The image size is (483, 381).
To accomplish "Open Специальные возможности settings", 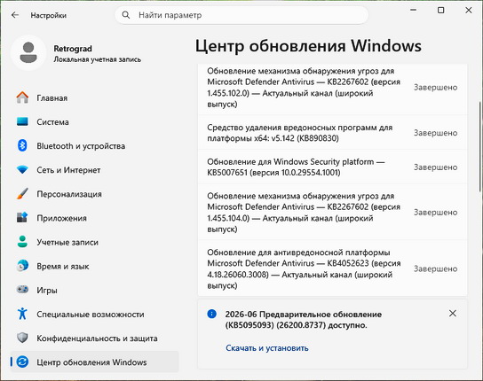I will tap(95, 314).
